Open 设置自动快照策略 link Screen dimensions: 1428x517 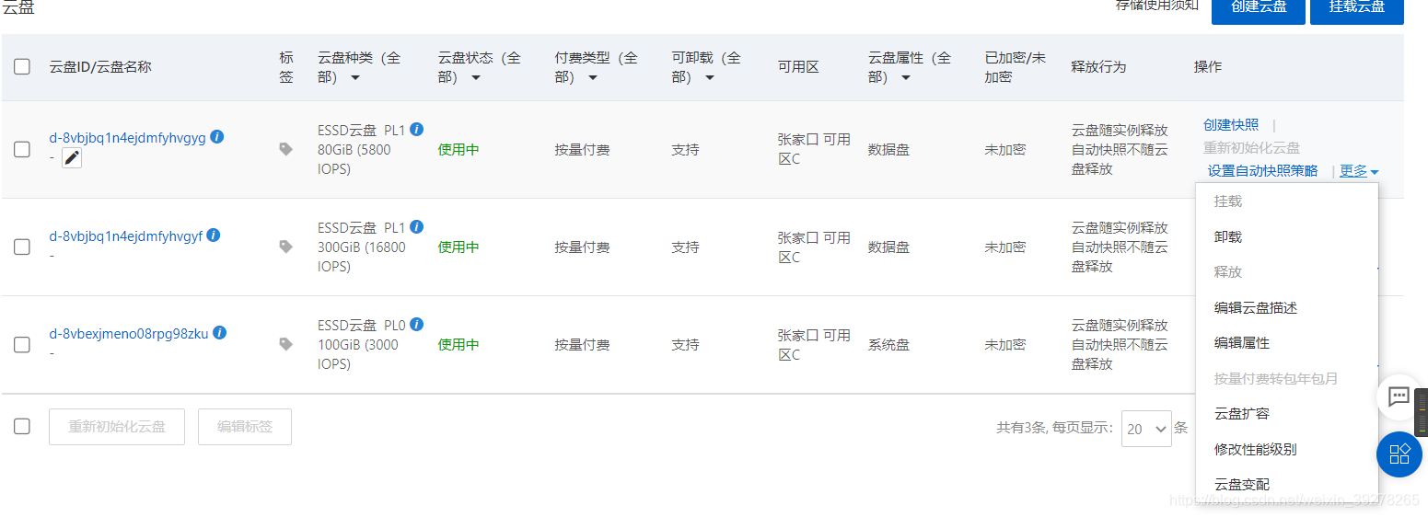click(1263, 171)
